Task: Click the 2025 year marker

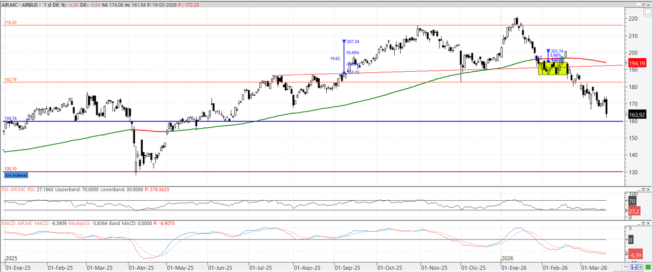Action: coord(11,259)
